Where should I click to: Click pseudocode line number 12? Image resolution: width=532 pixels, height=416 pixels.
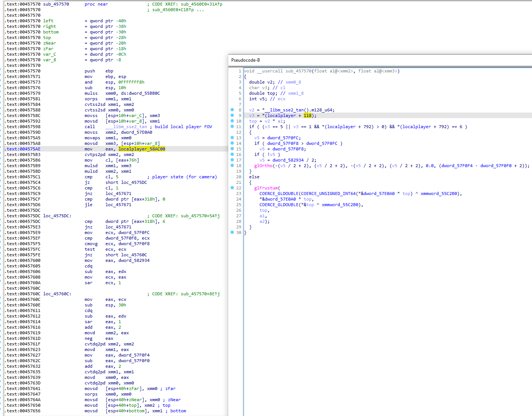[x=239, y=132]
